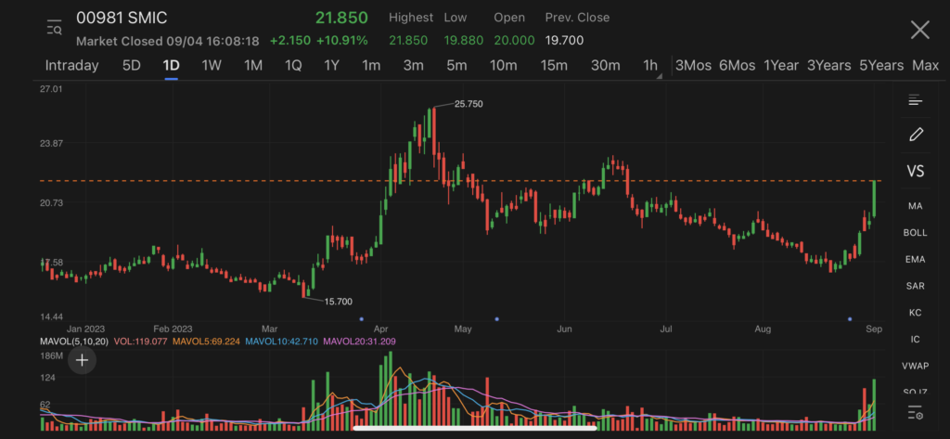Select the 10m minute interval tab
Viewport: 950px width, 439px height.
503,66
